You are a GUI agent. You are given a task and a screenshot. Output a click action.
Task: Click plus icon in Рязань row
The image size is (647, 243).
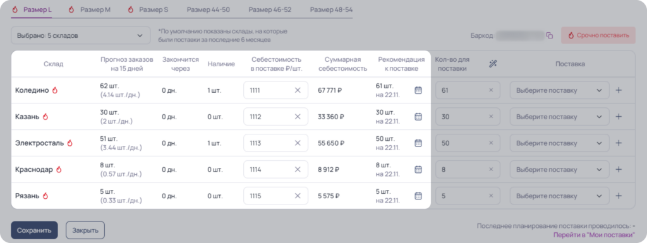(x=619, y=196)
